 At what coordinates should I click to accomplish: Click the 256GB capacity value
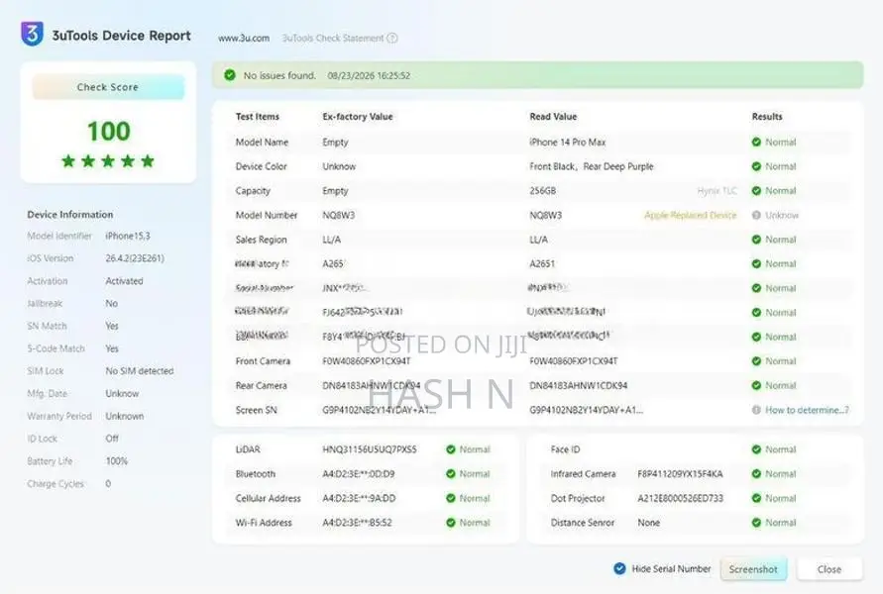tap(542, 191)
